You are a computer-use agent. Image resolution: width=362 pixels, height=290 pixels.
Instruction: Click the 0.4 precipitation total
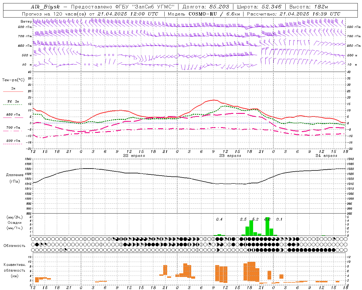(219, 219)
